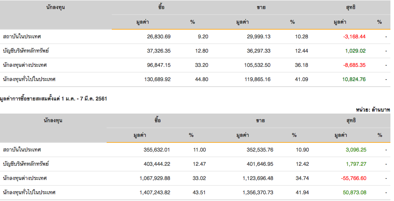Click the green net value 3,096.25
Screen dimensions: 394x201
[356, 150]
